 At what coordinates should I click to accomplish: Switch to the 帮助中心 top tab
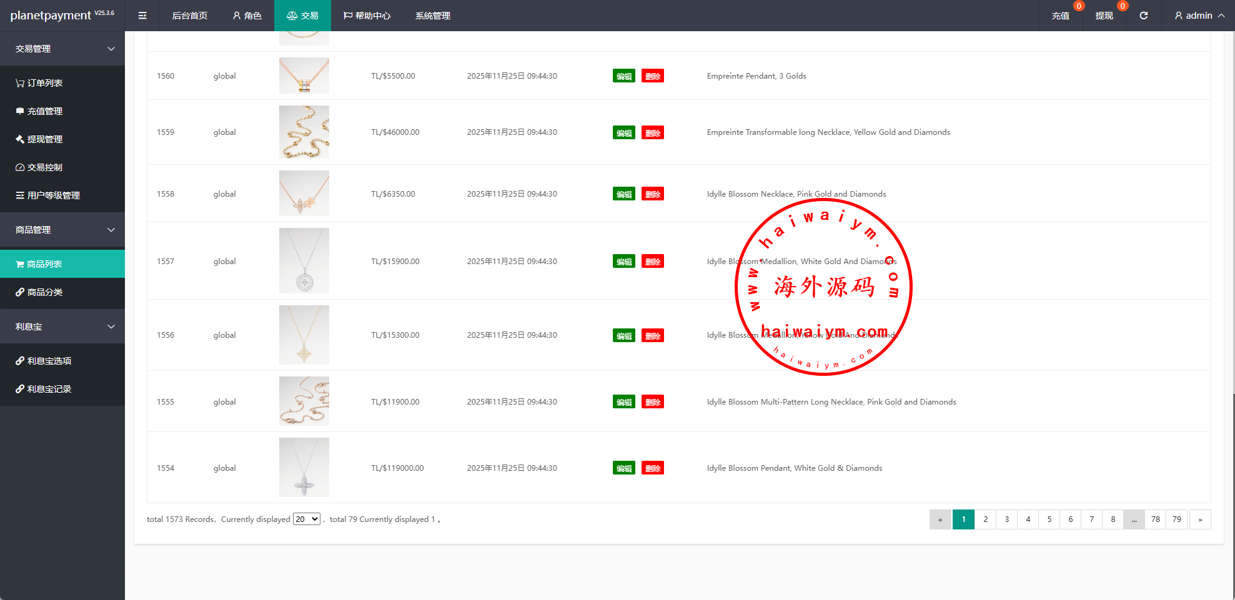pyautogui.click(x=367, y=16)
